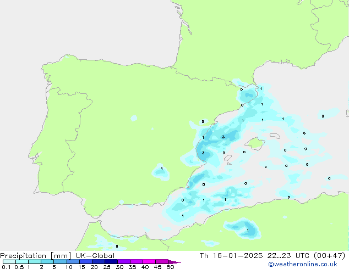Click the '22..23 UTC' time range text
The width and height of the screenshot is (349, 269).
click(288, 256)
